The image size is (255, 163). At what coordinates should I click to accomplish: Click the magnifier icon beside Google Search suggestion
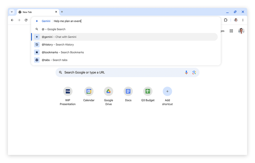[x=37, y=29]
